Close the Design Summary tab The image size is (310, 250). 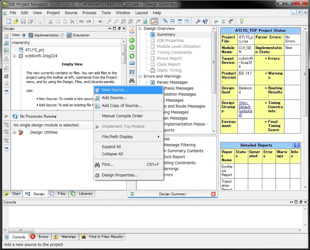[x=213, y=194]
